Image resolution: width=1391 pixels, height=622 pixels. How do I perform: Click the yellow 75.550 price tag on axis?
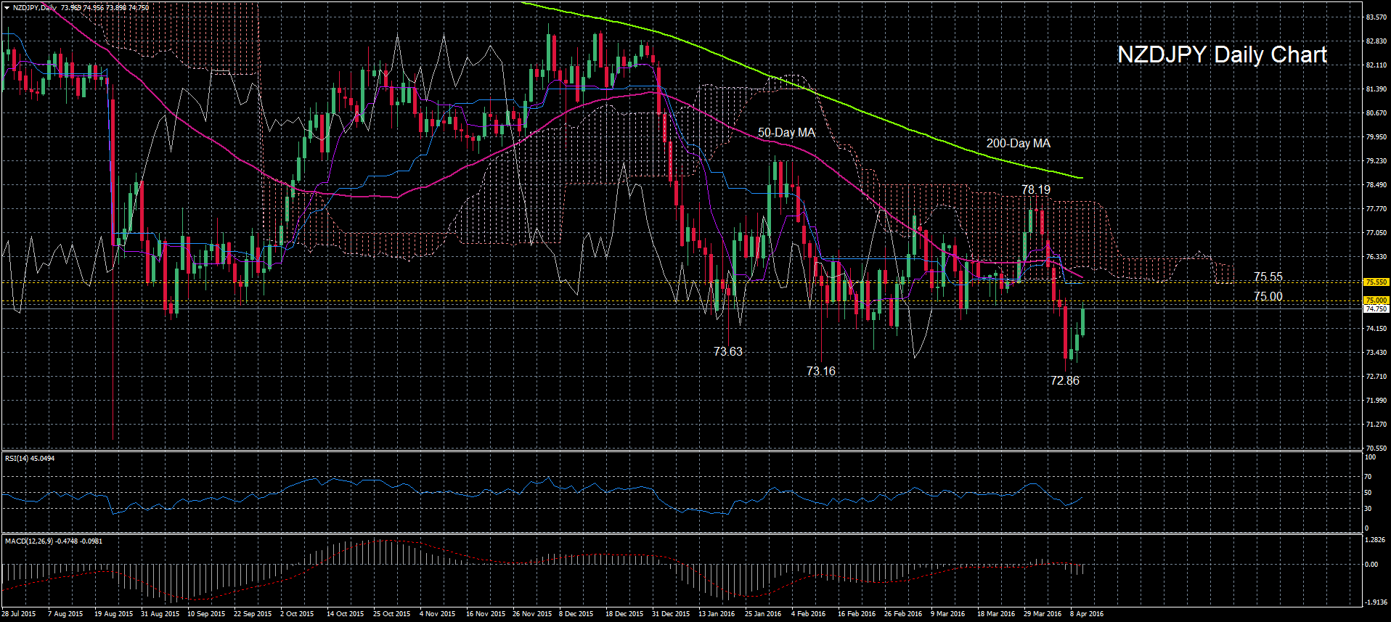click(x=1376, y=282)
